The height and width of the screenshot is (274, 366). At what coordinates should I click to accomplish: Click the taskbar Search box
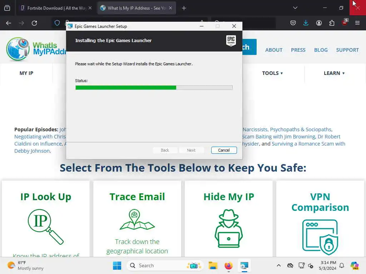tap(165, 265)
